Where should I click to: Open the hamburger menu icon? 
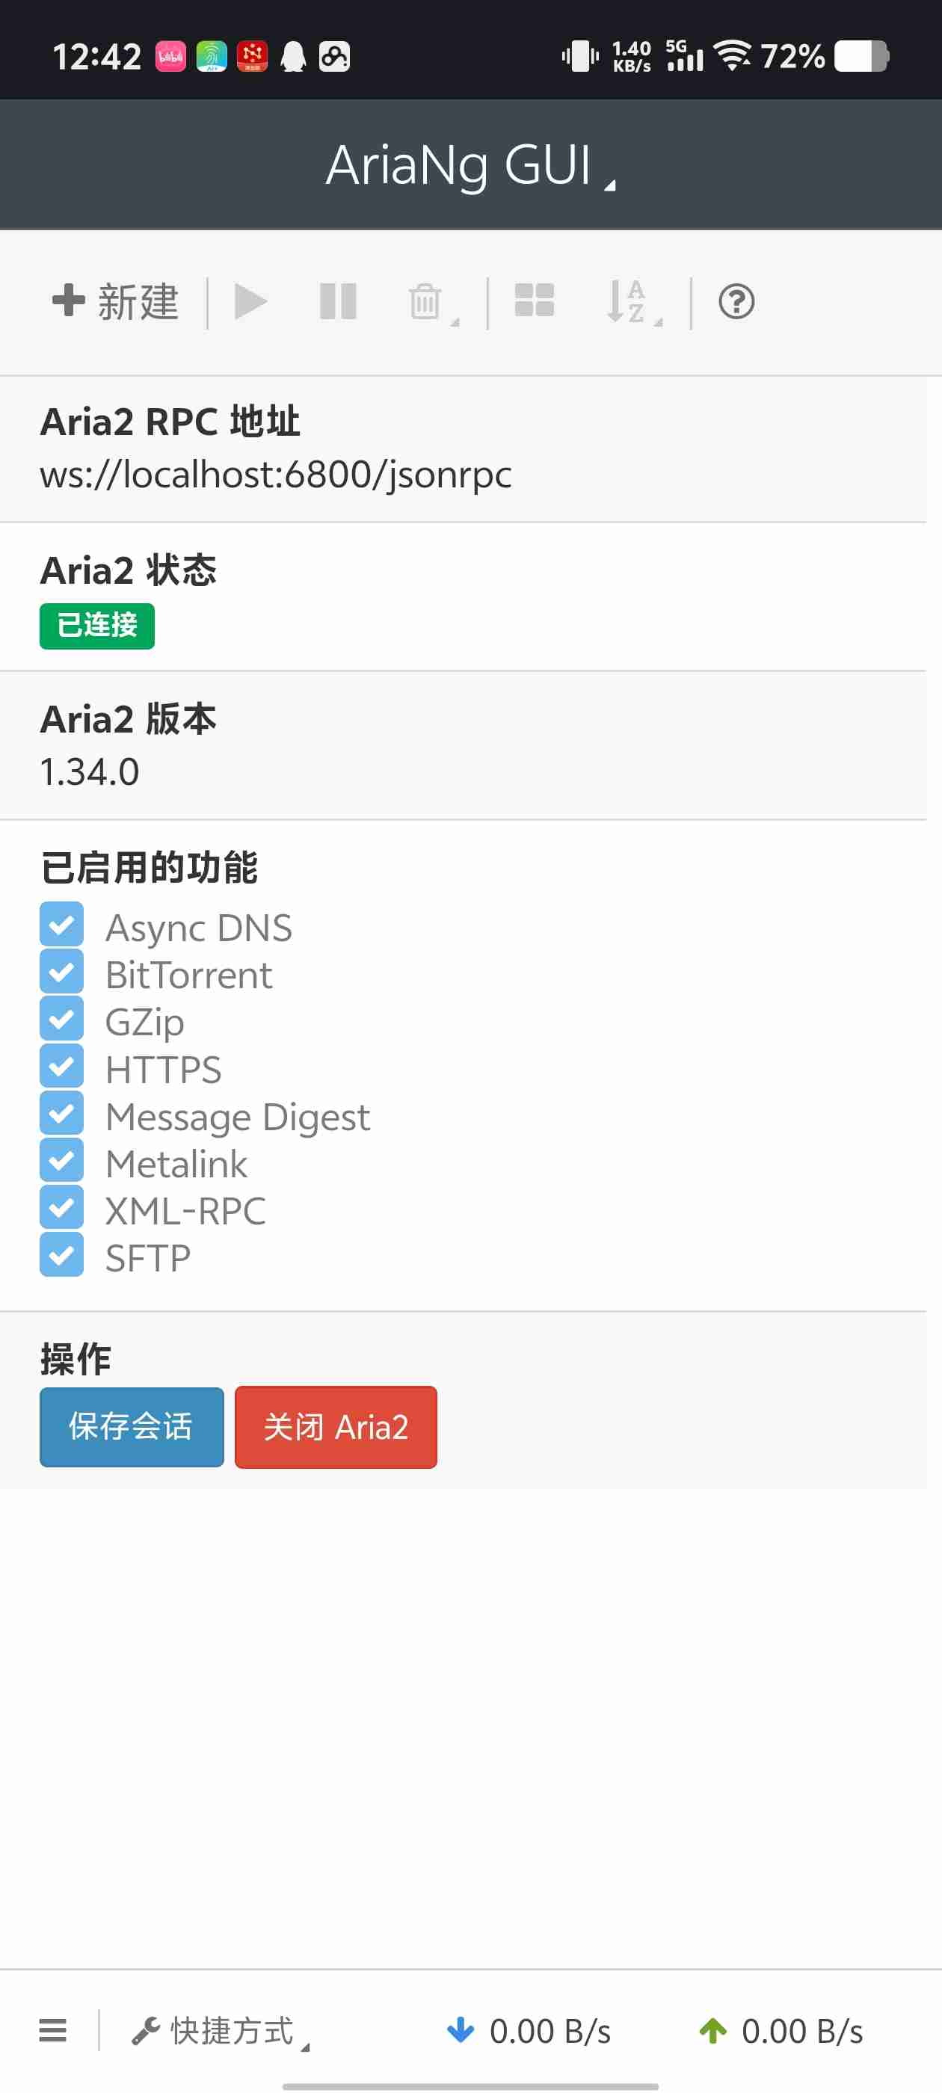53,2029
